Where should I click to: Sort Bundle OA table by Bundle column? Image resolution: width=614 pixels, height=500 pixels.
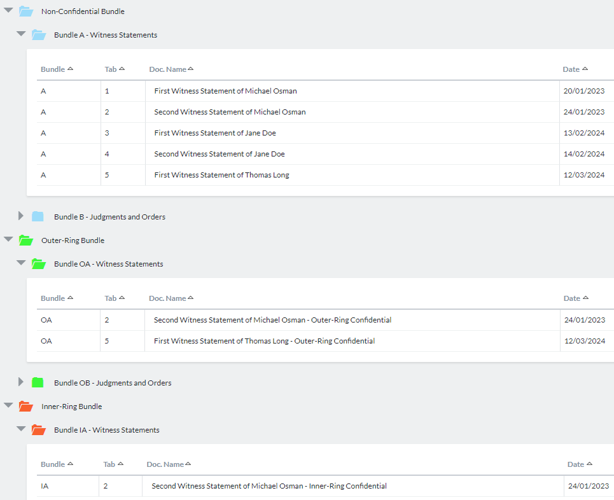(x=57, y=298)
